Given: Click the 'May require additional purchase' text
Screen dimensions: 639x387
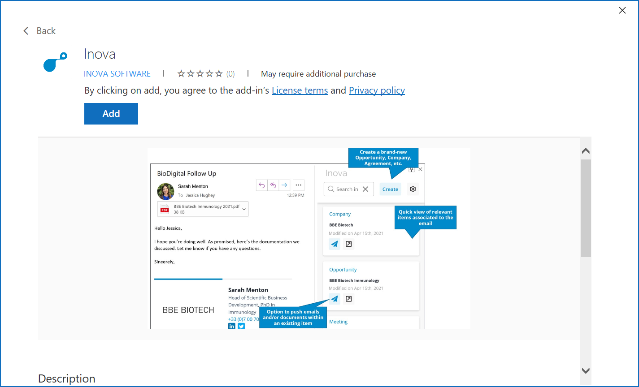Looking at the screenshot, I should [318, 74].
